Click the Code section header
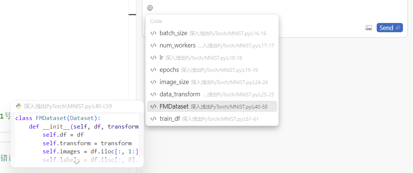413x173 pixels. 156,21
